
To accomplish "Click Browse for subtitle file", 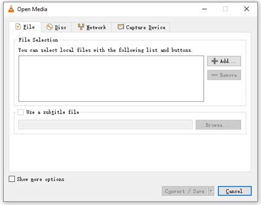I will (218, 125).
